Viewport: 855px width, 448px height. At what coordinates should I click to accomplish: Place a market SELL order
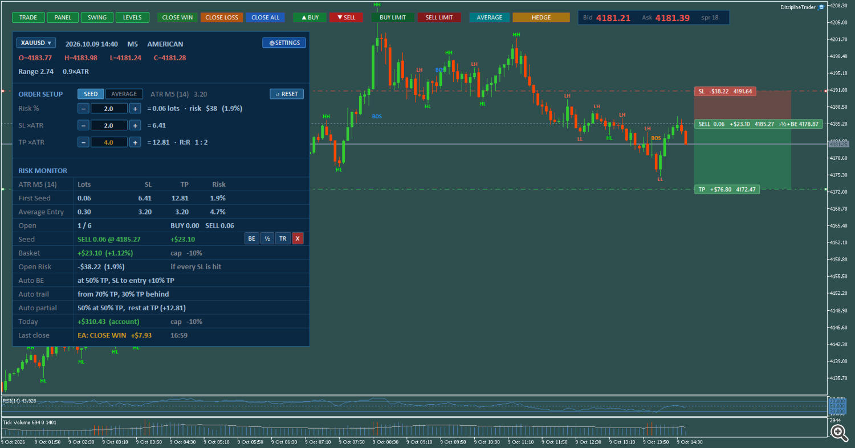(346, 18)
